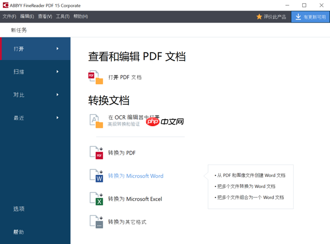The width and height of the screenshot is (330, 244).
Task: Click the 有更新可用 text
Action: [x=314, y=17]
